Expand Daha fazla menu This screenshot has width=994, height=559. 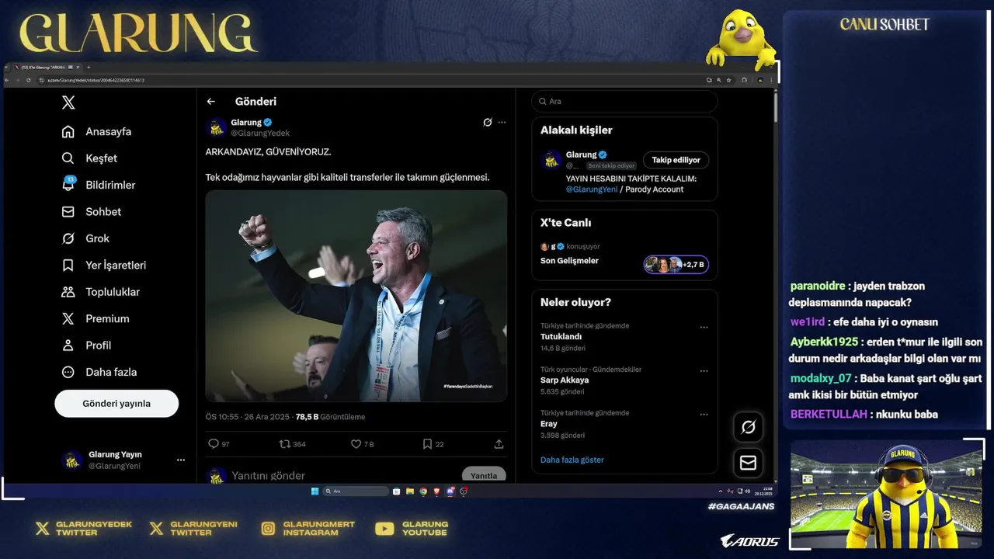click(x=99, y=372)
